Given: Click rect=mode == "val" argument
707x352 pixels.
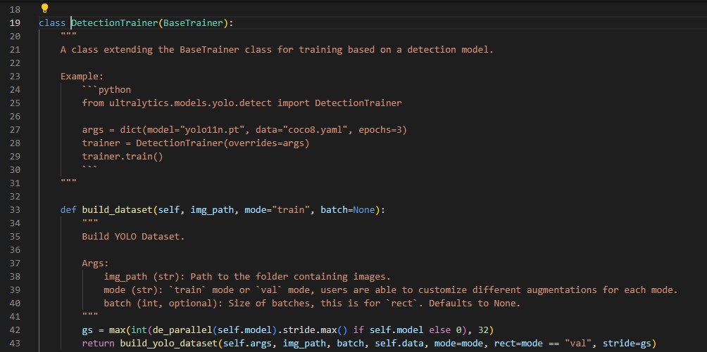Looking at the screenshot, I should click(542, 344).
